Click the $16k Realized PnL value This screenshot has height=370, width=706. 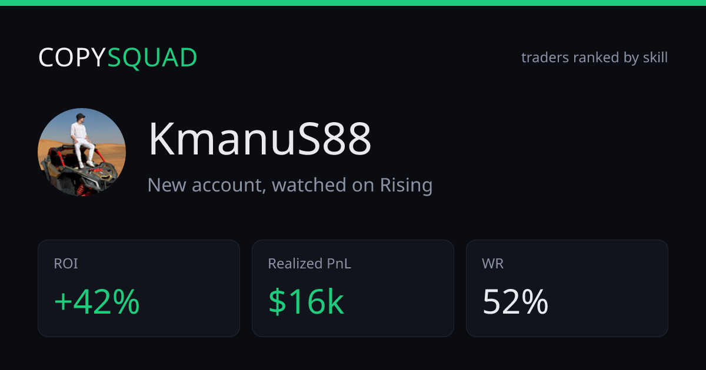(x=306, y=302)
